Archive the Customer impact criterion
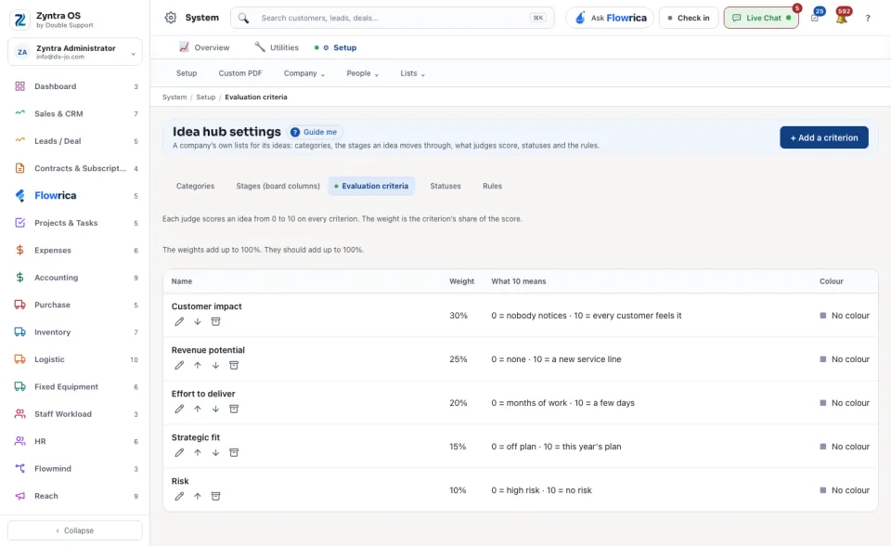The width and height of the screenshot is (891, 546). point(215,321)
